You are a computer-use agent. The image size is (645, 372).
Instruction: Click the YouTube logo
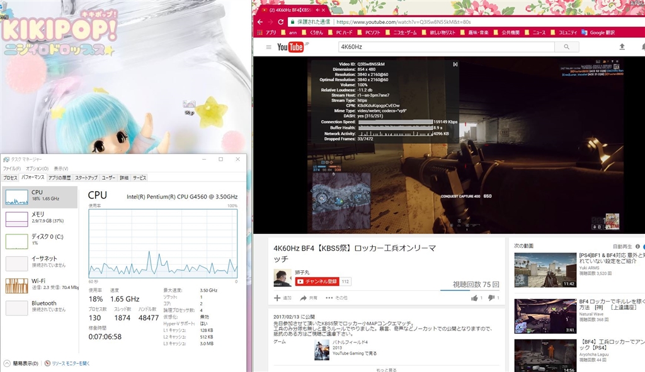pyautogui.click(x=290, y=46)
